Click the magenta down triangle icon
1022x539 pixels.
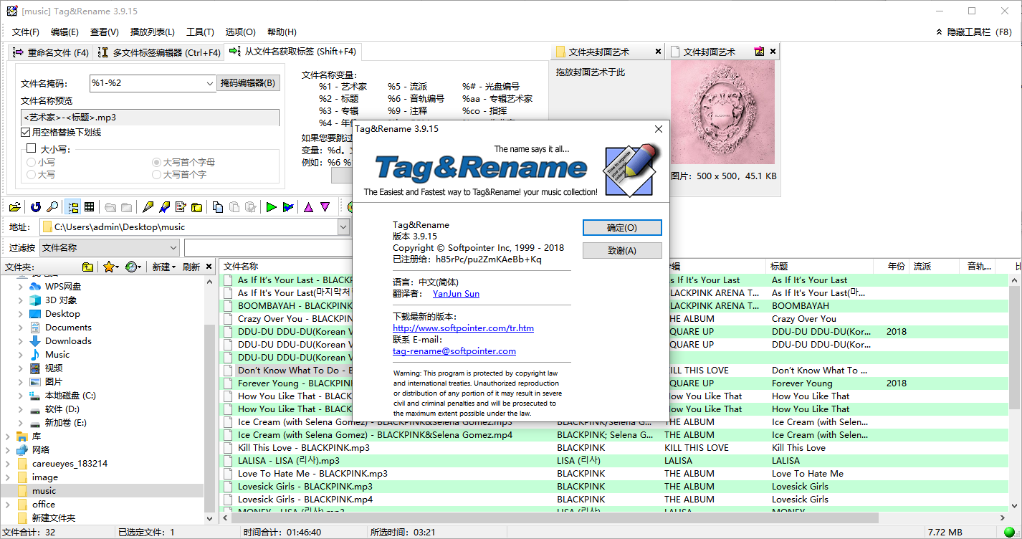coord(325,207)
